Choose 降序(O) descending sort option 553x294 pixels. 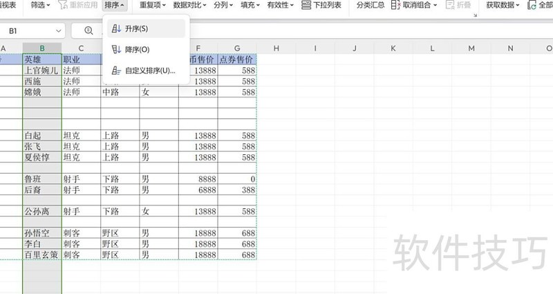click(146, 49)
